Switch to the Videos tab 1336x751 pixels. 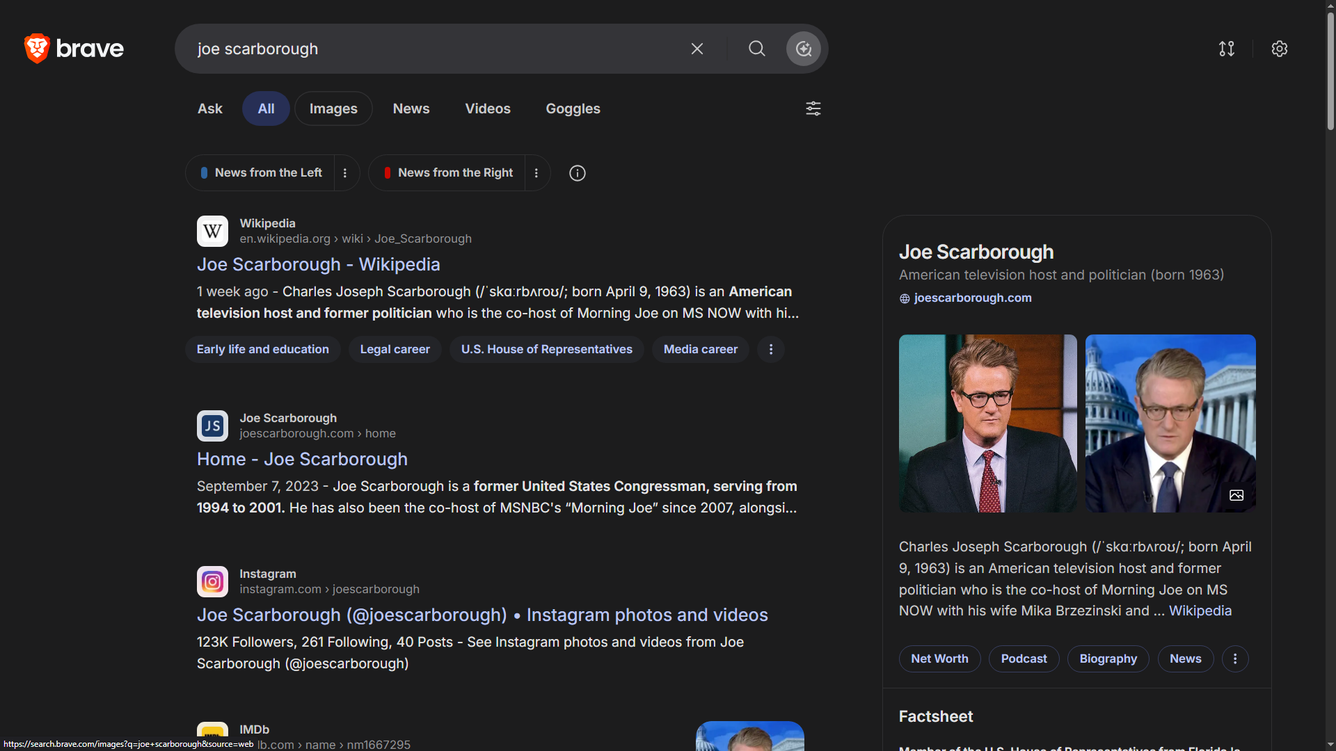coord(487,108)
